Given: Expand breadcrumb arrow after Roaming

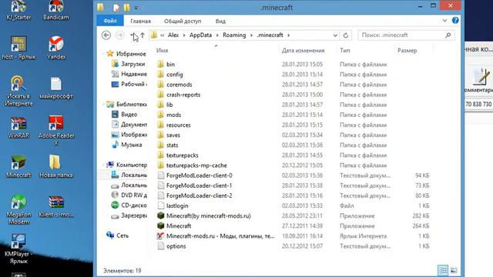Looking at the screenshot, I should click(x=251, y=35).
